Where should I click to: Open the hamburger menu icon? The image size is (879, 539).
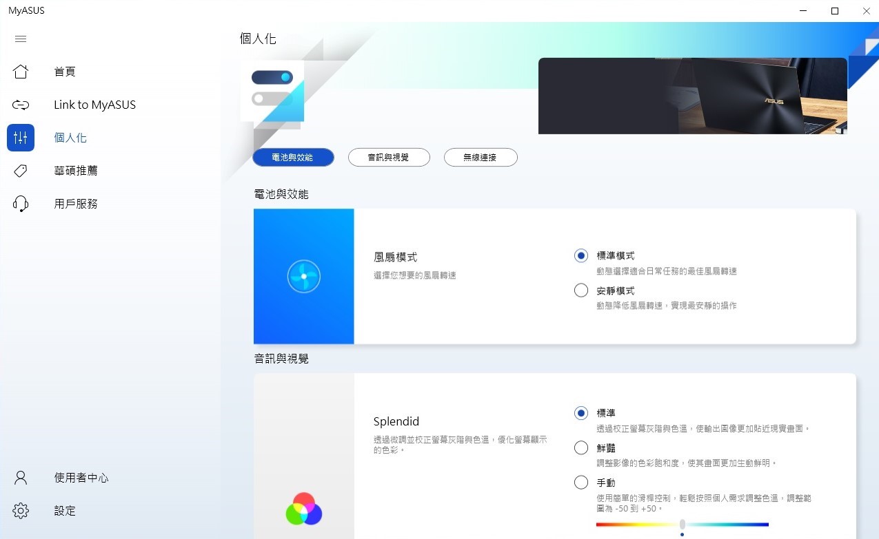(20, 39)
